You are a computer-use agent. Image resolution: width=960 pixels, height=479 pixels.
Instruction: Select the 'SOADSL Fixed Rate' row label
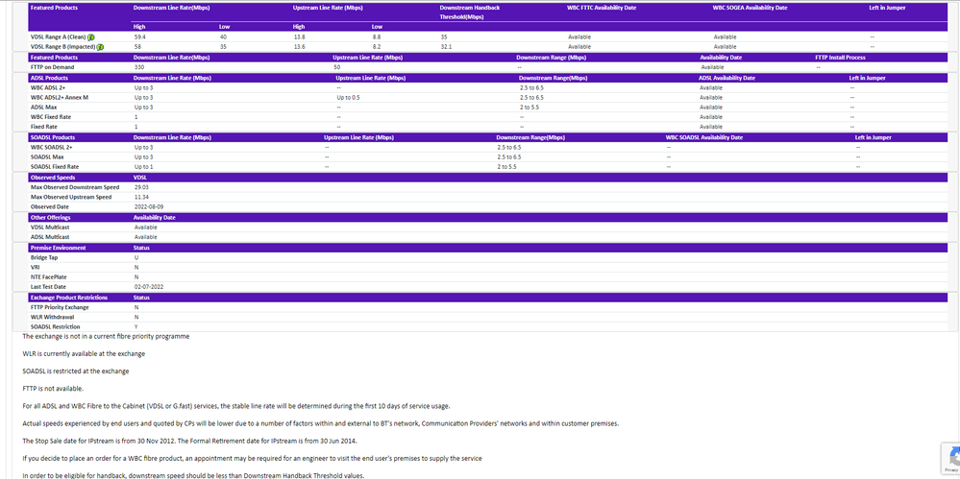55,166
